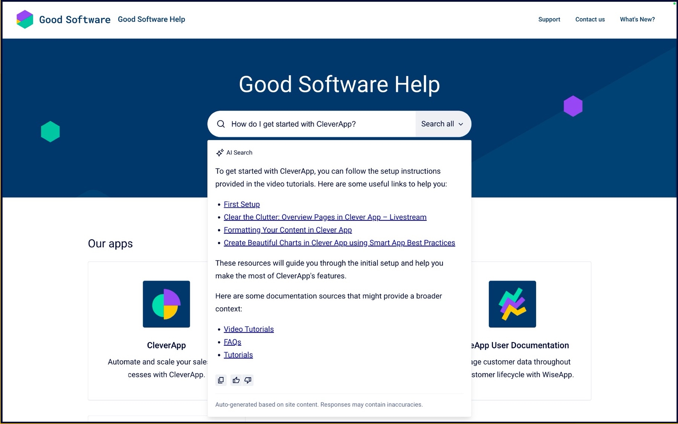Click the App User Documentation card title
This screenshot has height=424, width=678.
coord(520,345)
